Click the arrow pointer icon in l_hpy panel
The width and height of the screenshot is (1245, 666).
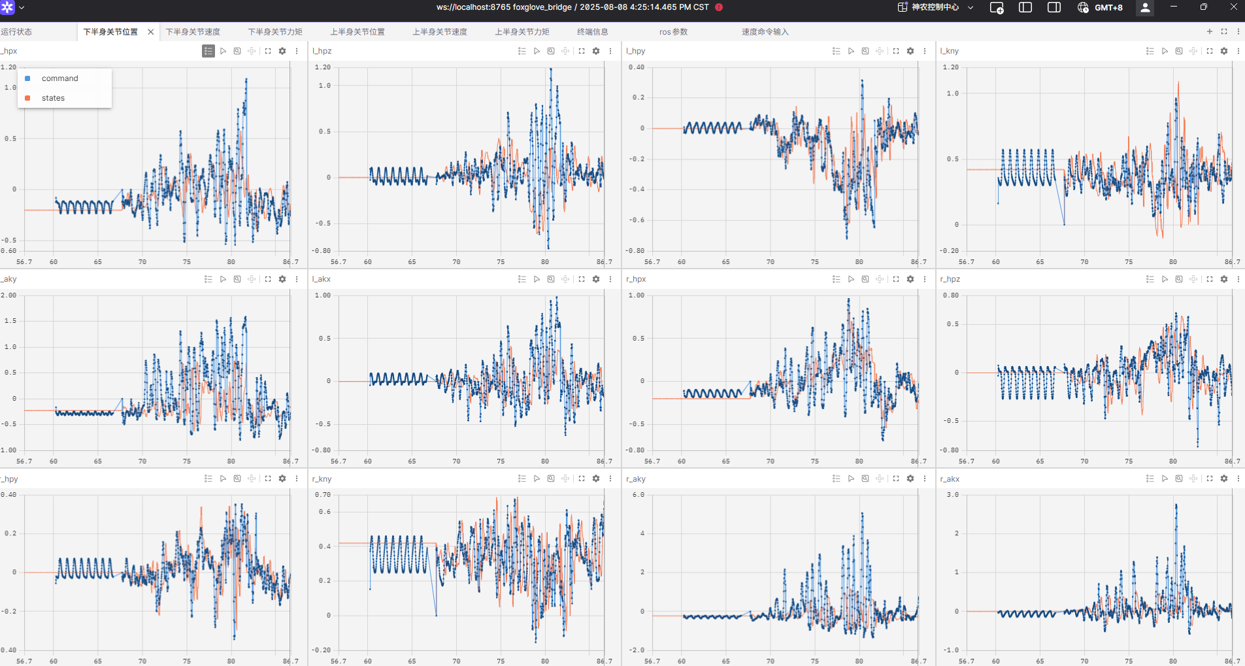pos(851,51)
